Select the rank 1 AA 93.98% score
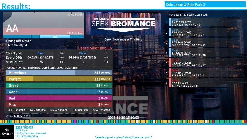247x139 pixels. pos(189,22)
